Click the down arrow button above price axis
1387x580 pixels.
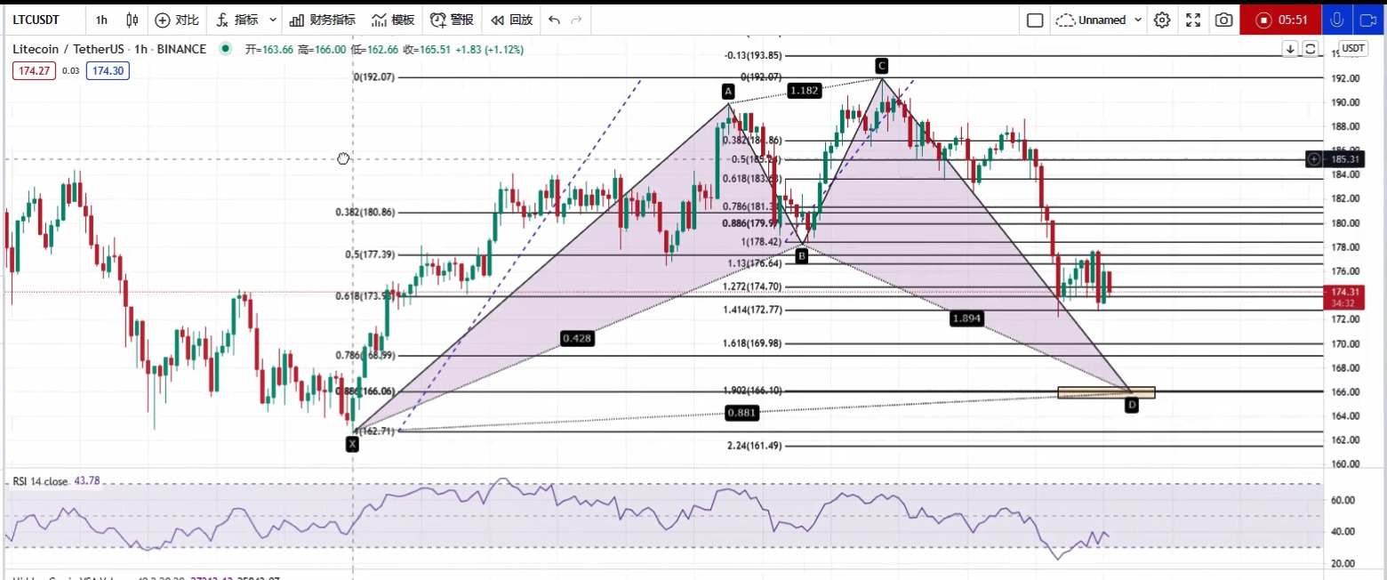click(1289, 49)
